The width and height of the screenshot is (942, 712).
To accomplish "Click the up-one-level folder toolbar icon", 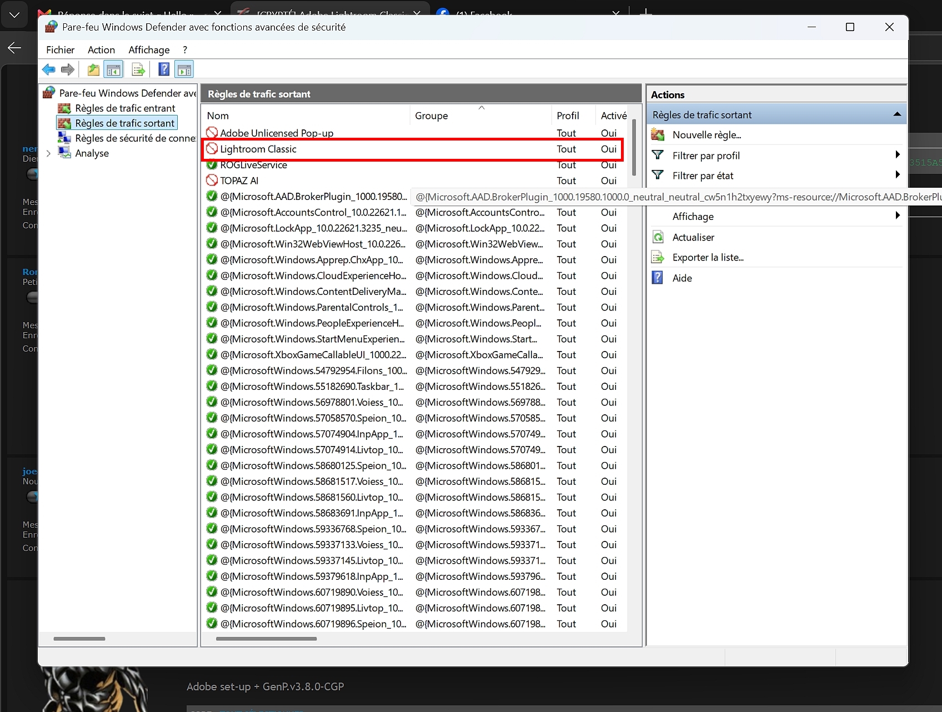I will (93, 69).
